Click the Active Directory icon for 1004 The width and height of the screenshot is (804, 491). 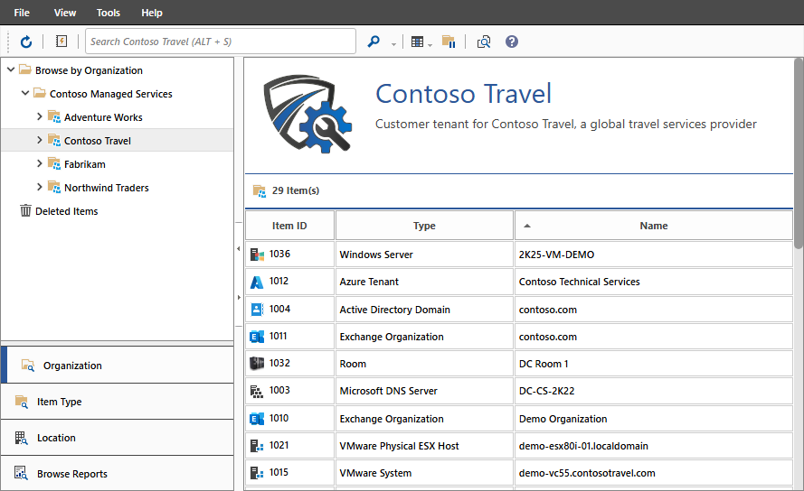pyautogui.click(x=257, y=310)
